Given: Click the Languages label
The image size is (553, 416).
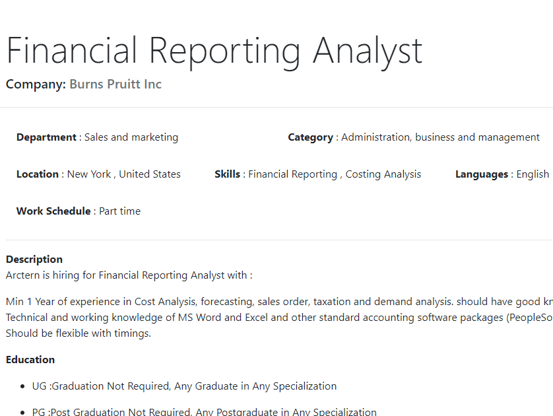Looking at the screenshot, I should 482,174.
